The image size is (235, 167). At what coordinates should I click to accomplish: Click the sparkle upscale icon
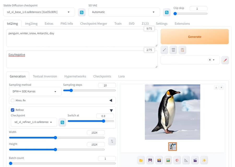point(204,160)
